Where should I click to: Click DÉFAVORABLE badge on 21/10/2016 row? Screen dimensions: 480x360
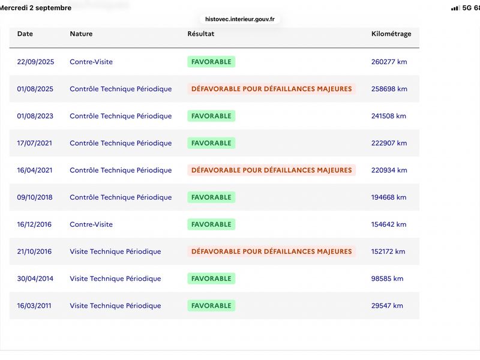point(272,251)
